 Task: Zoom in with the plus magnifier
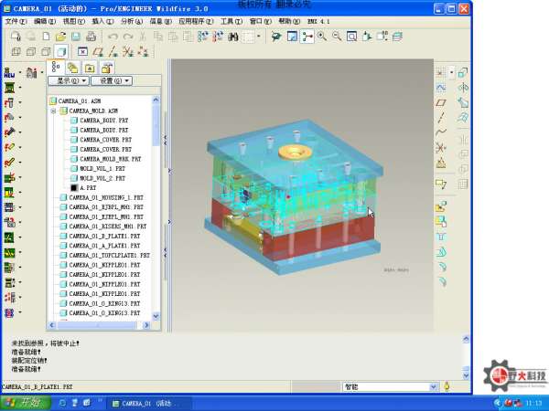[322, 37]
